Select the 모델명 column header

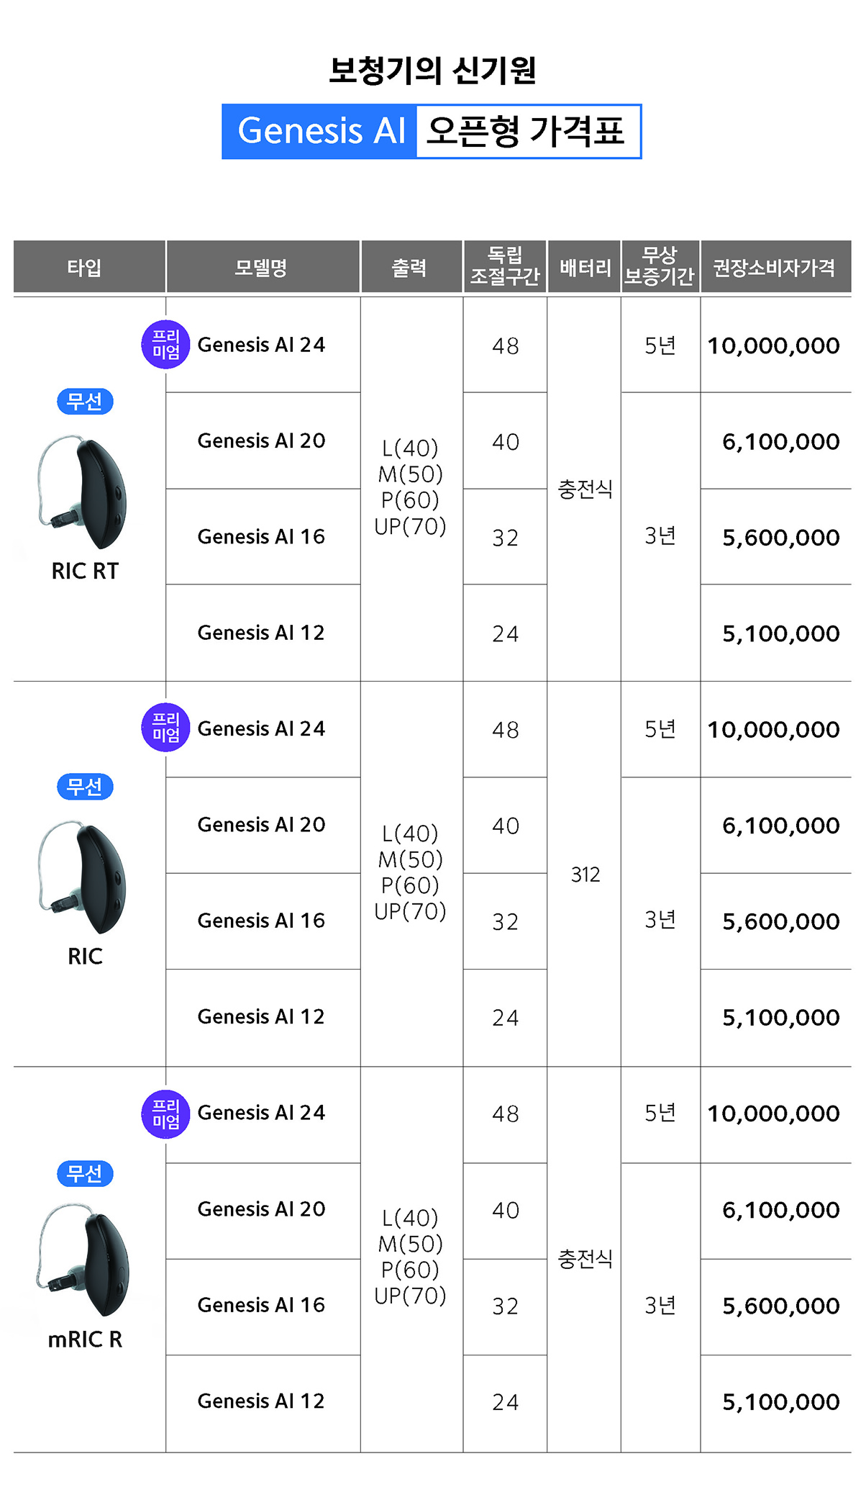(x=262, y=268)
